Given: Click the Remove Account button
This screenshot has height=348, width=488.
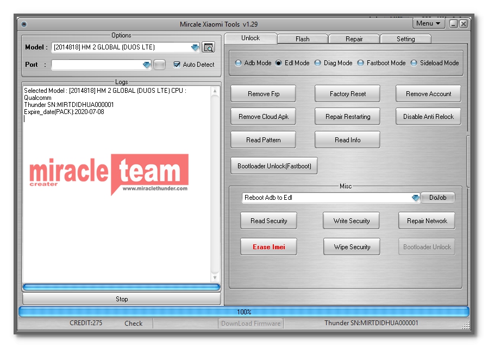Looking at the screenshot, I should click(x=428, y=93).
